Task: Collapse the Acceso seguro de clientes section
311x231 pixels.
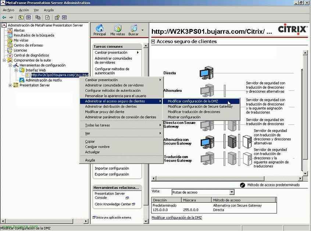Action: pos(153,41)
